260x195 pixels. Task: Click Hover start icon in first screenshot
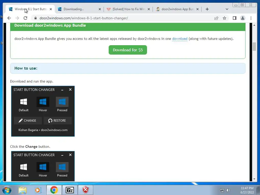pos(43,102)
